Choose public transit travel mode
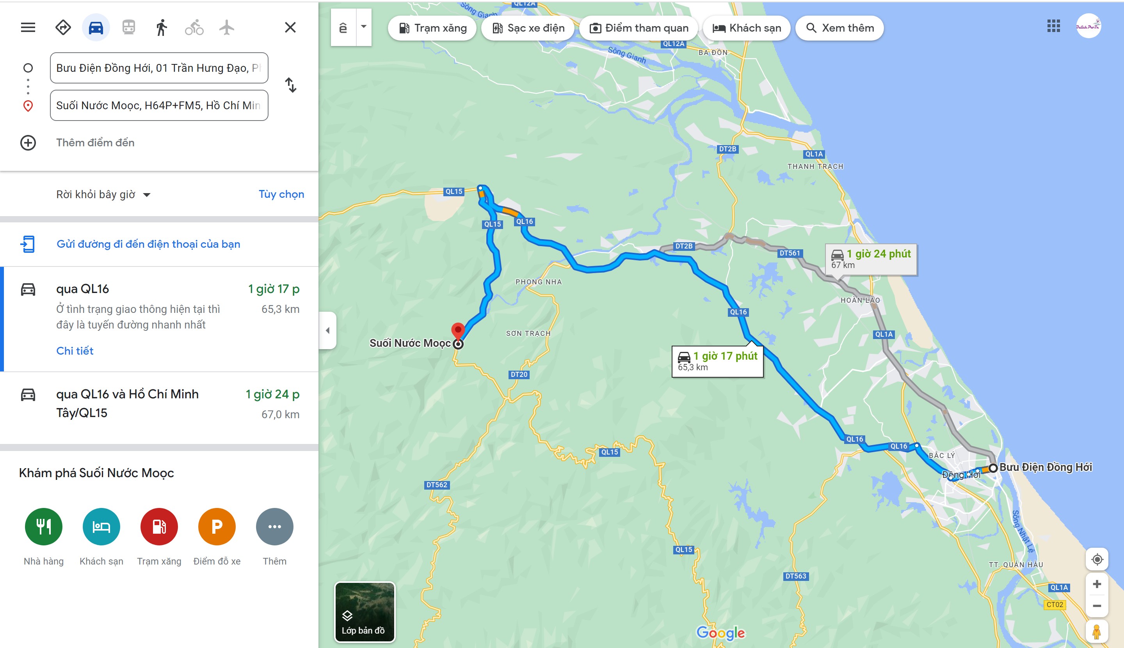The image size is (1124, 648). coord(129,28)
